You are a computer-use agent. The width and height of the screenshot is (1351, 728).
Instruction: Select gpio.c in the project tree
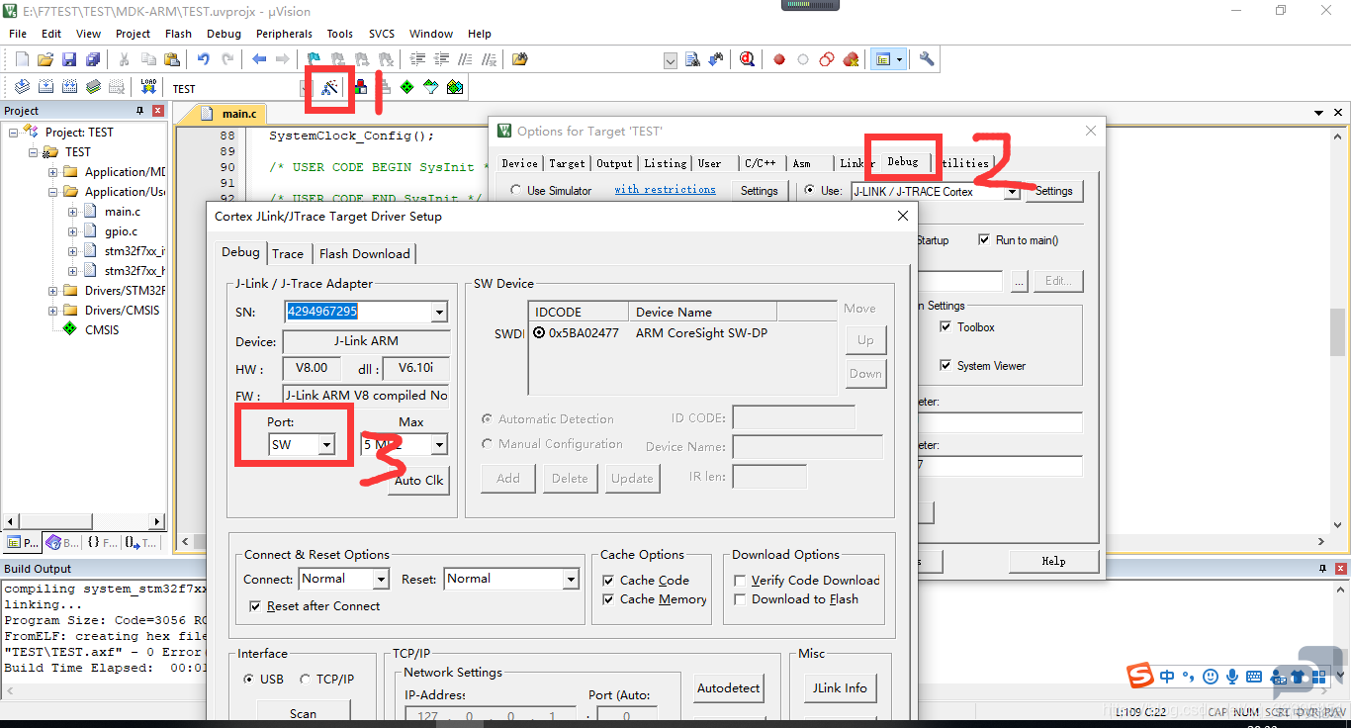point(122,231)
